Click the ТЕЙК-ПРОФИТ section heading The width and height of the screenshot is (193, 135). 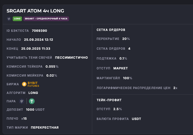(109, 100)
